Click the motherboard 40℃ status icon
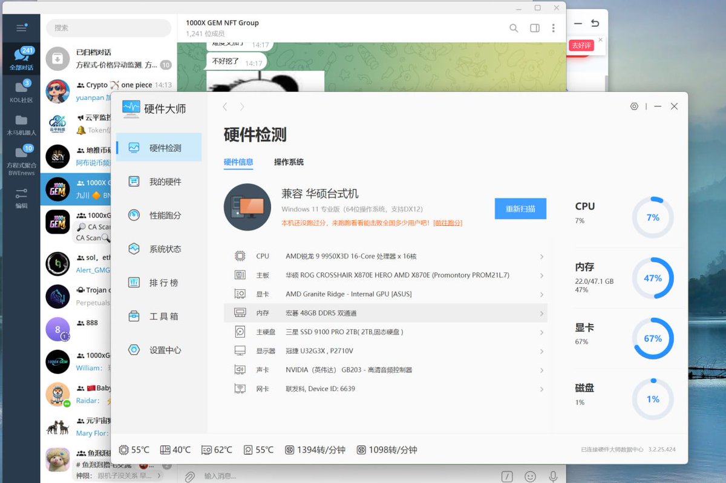 point(165,450)
